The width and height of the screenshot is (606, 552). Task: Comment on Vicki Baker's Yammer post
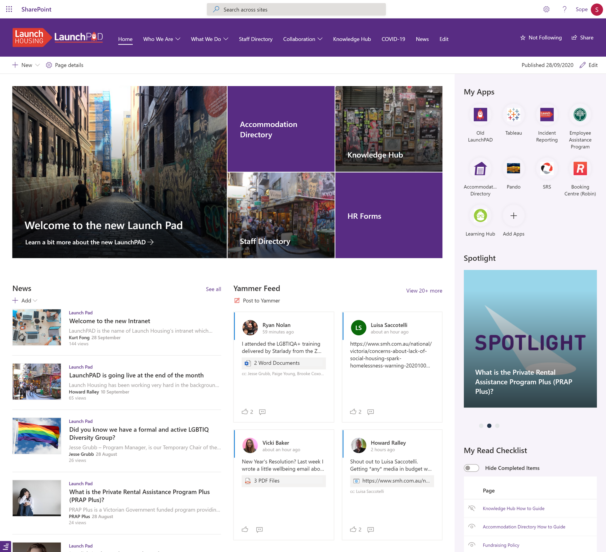259,530
